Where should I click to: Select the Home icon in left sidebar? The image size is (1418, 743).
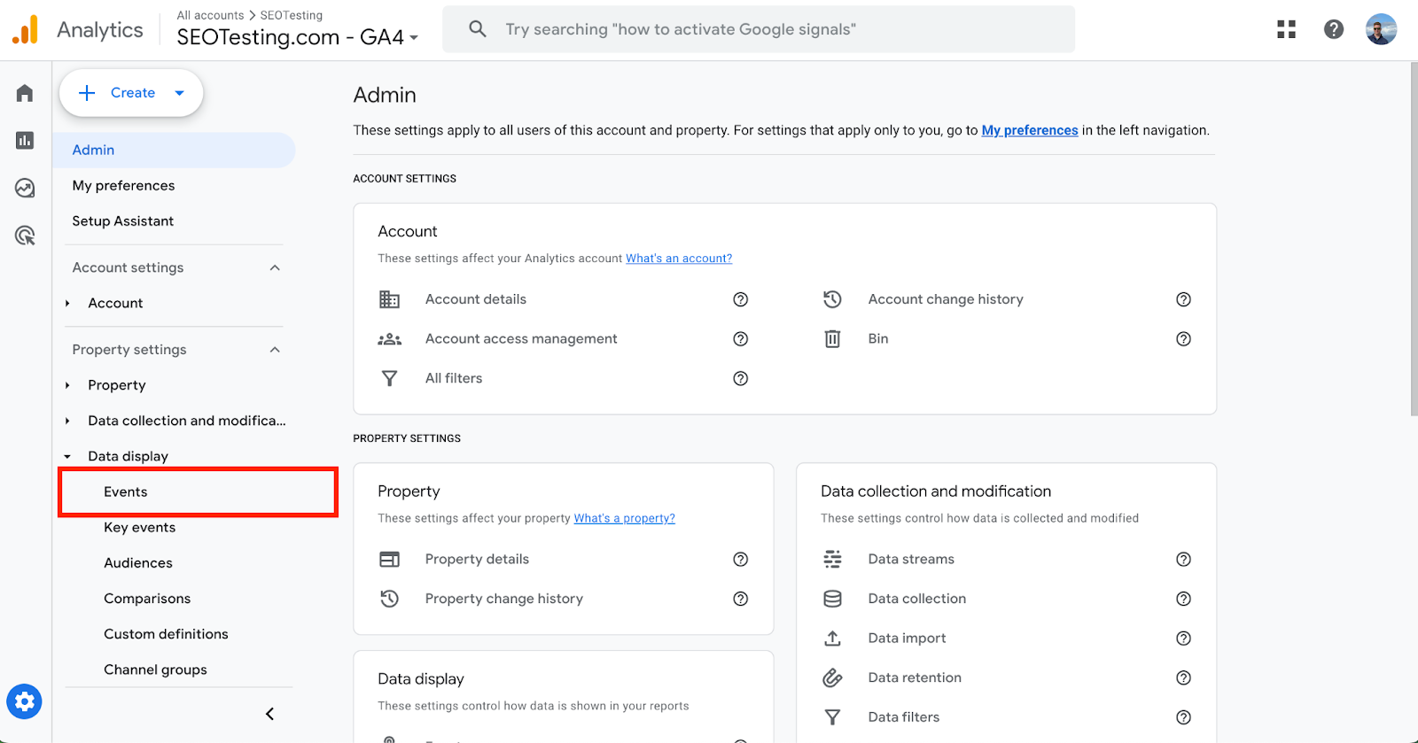click(x=24, y=92)
